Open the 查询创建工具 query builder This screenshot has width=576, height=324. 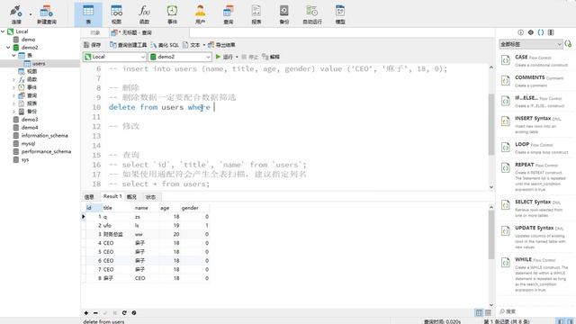point(128,45)
